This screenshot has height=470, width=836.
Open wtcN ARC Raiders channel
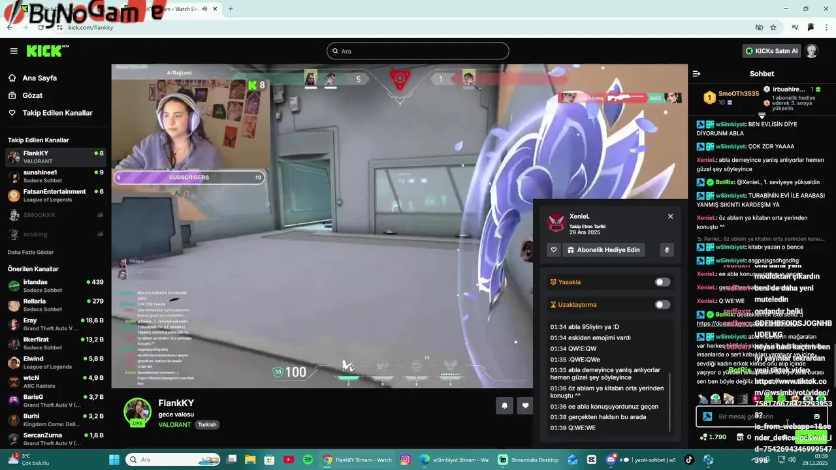[56, 381]
